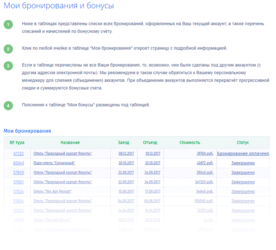Image resolution: width=276 pixels, height=250 pixels.
Task: Click 'Завершено' status for tour 57861
Action: coord(243,182)
